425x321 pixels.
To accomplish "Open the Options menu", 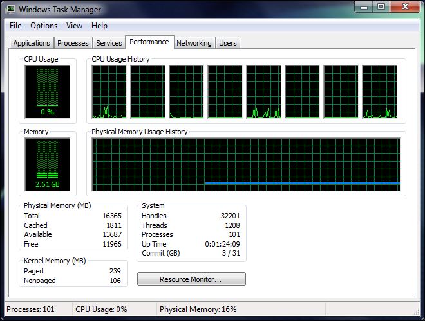I will click(x=44, y=26).
